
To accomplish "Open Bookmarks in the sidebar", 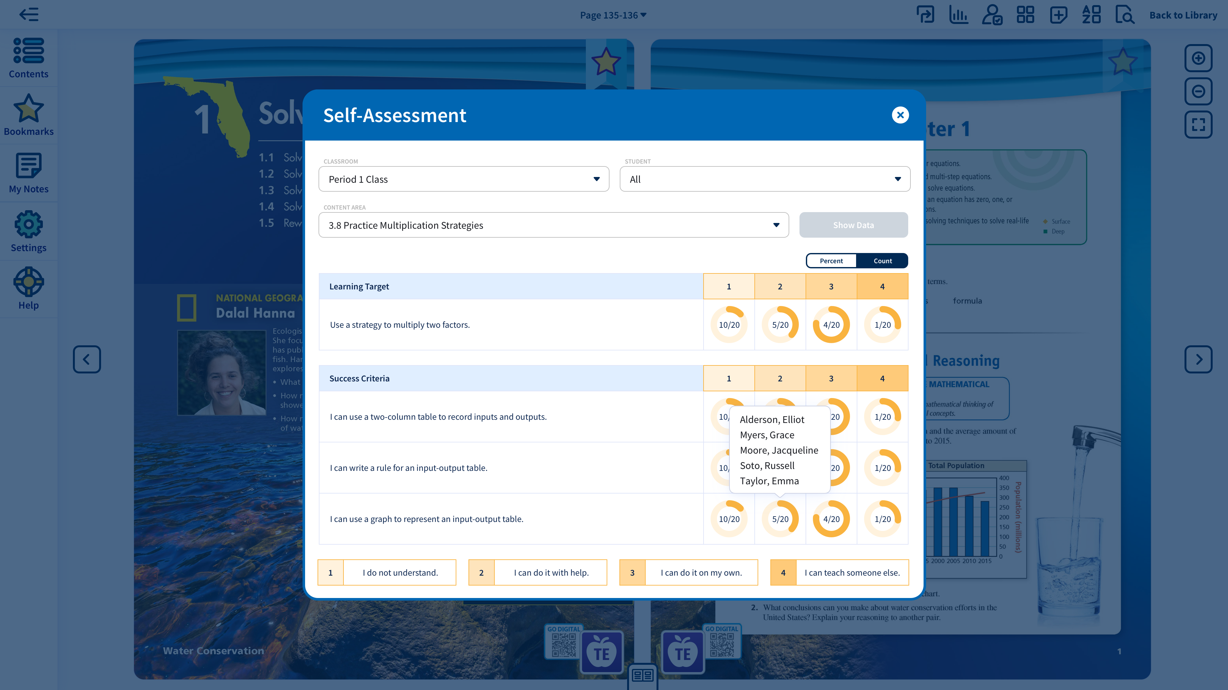I will tap(28, 115).
